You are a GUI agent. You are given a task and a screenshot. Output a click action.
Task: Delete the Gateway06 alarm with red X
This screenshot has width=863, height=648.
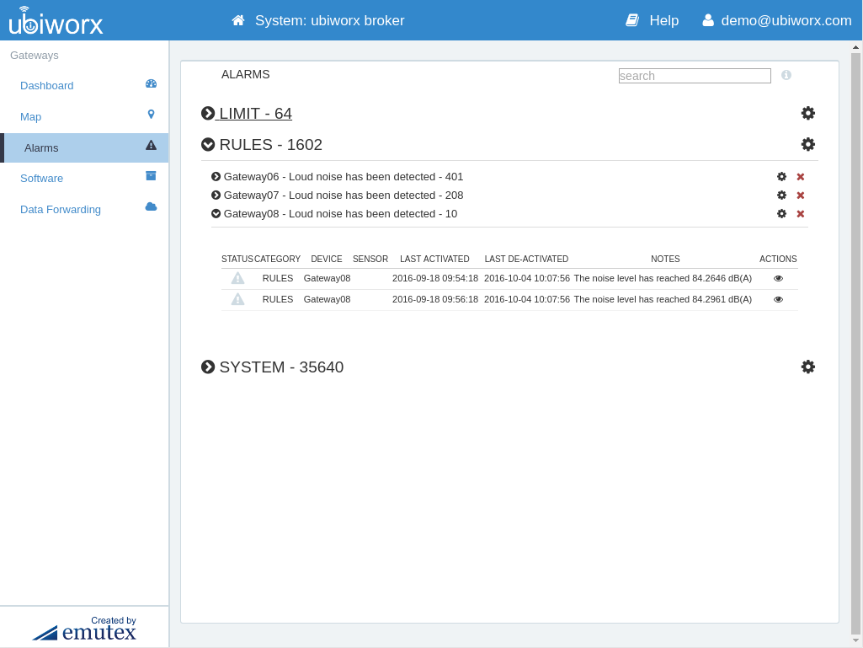800,177
